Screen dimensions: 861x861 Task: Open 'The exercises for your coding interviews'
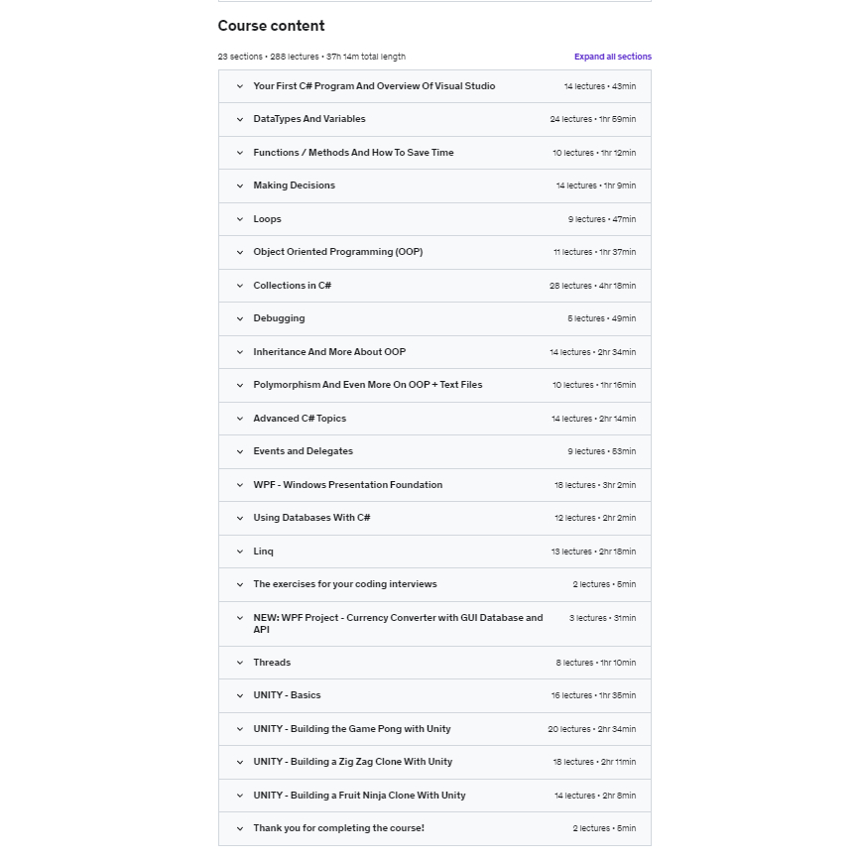pos(344,584)
